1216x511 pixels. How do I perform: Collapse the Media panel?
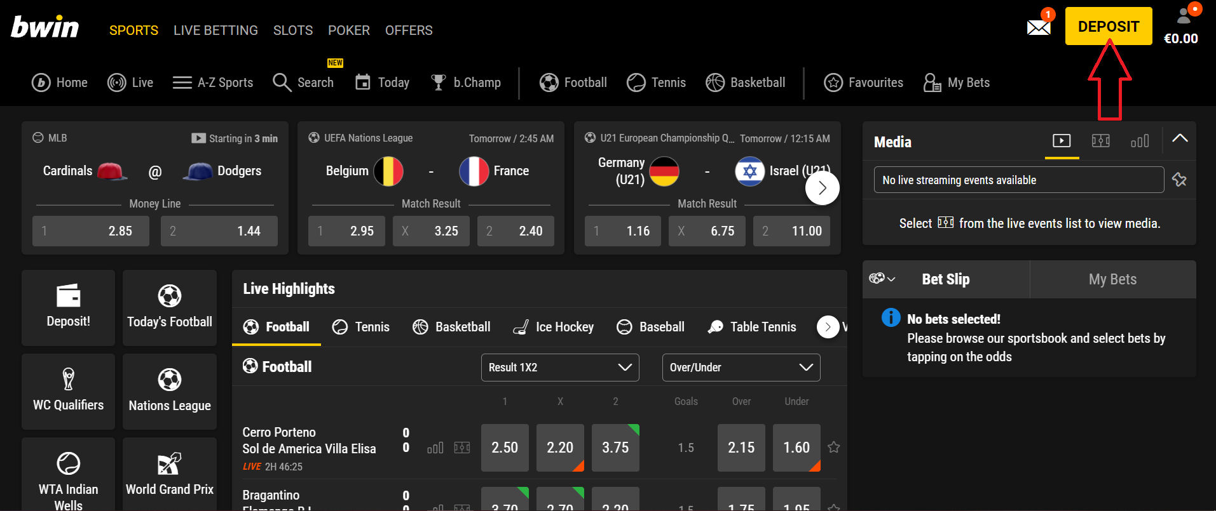1180,138
